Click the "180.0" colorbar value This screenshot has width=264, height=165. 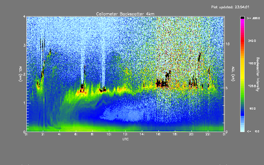(x=252, y=63)
